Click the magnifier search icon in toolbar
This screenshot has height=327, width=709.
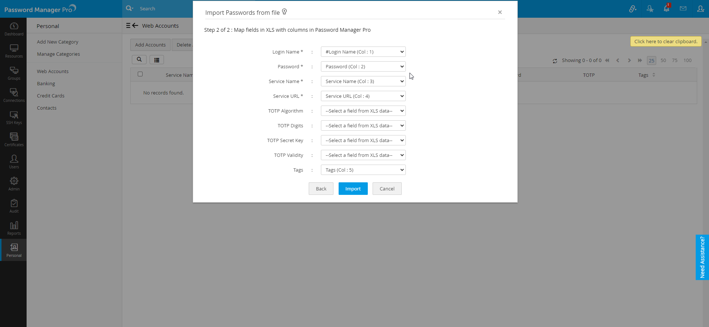(x=139, y=59)
